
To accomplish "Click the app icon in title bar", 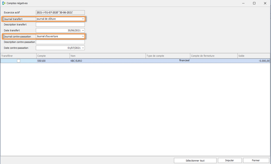I will pos(4,3).
